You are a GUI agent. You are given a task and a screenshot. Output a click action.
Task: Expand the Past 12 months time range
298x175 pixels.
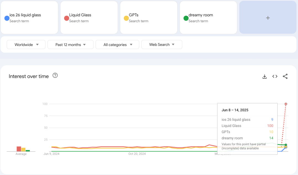[70, 45]
